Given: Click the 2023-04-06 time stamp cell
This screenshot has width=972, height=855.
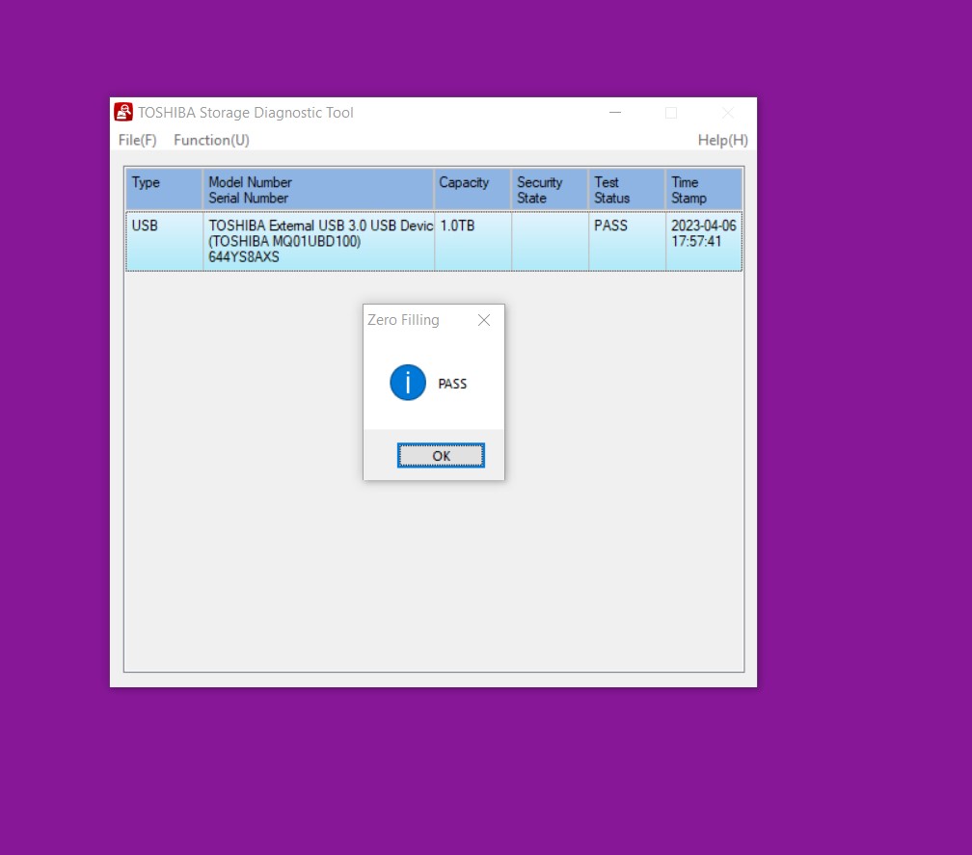Looking at the screenshot, I should [x=704, y=241].
